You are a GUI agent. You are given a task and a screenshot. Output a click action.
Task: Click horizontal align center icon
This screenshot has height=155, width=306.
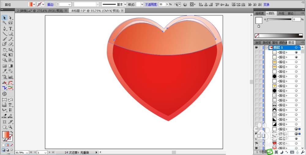pos(206,4)
